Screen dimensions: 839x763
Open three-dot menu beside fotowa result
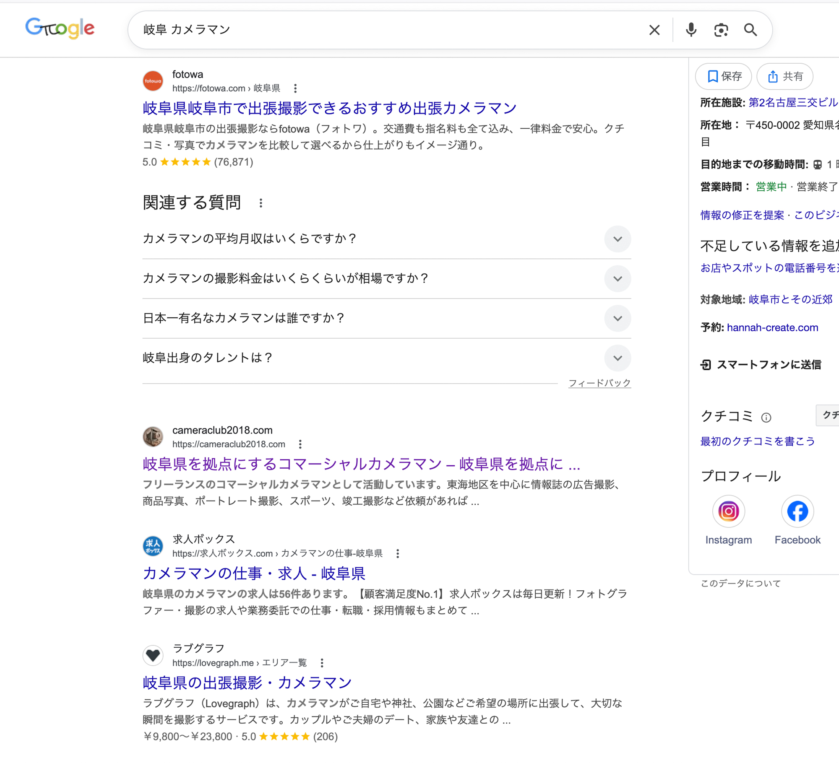click(295, 88)
